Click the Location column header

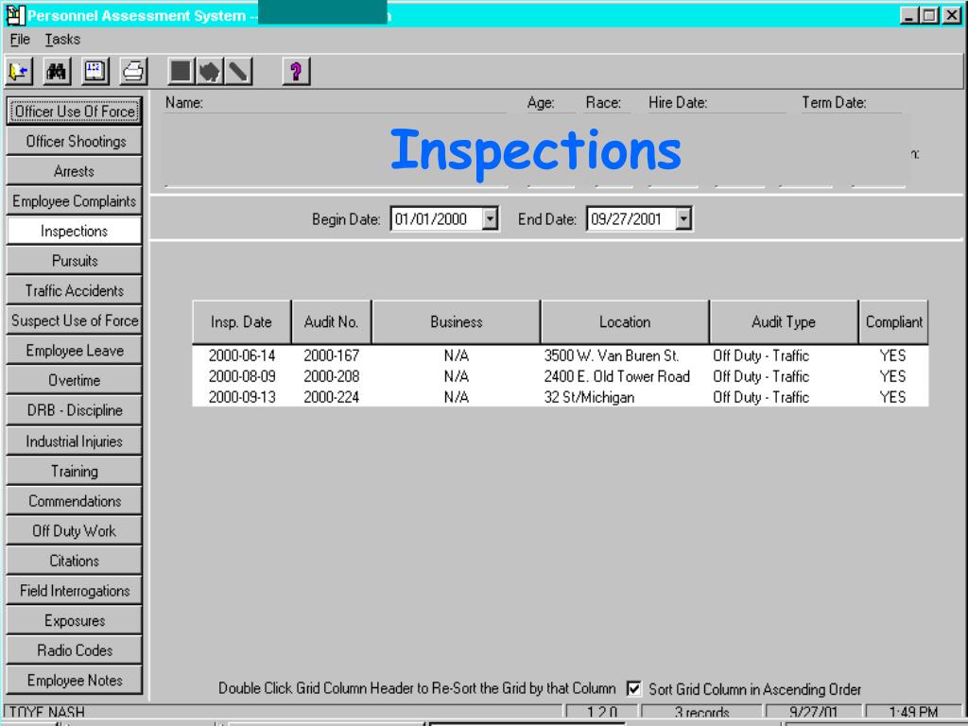pos(625,321)
